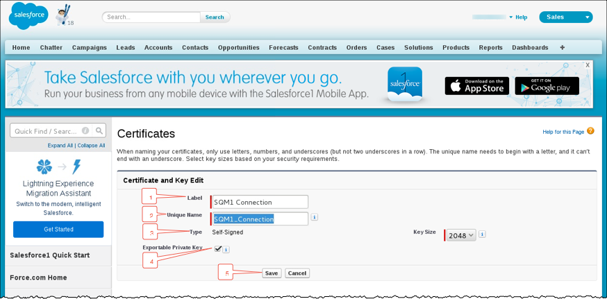This screenshot has width=607, height=299.
Task: Click the Quick Find info icon
Action: [x=85, y=130]
